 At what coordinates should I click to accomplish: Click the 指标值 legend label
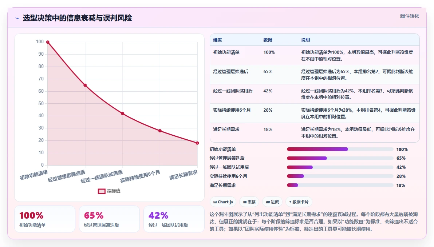point(114,191)
